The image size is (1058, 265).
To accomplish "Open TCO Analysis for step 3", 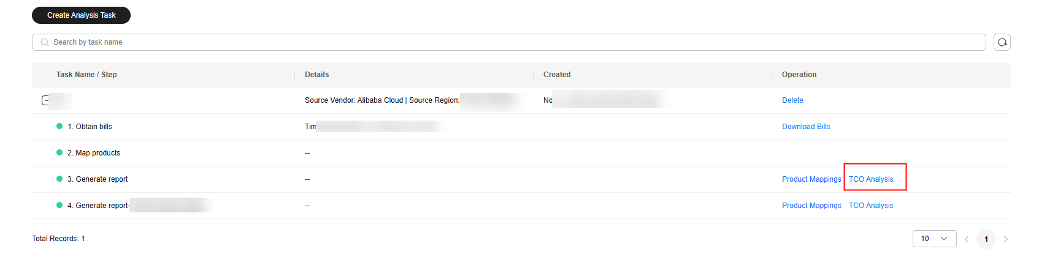I will (x=871, y=179).
